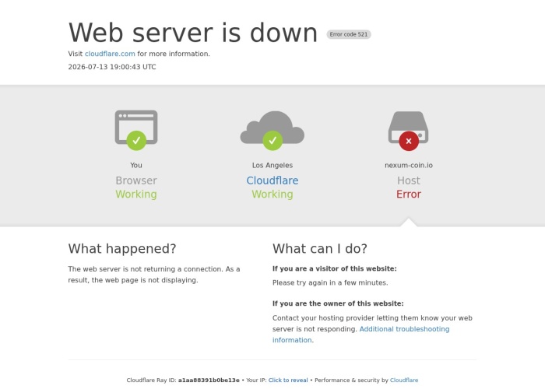The width and height of the screenshot is (545, 389).
Task: Open Additional troubleshooting information link
Action: [x=360, y=335]
